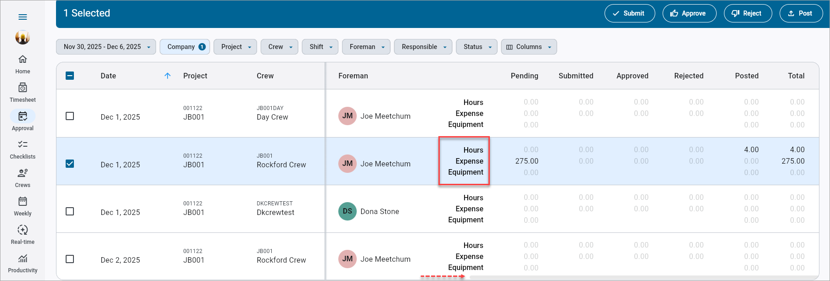This screenshot has height=281, width=830.
Task: Expand the Status filter dropdown
Action: pos(477,47)
